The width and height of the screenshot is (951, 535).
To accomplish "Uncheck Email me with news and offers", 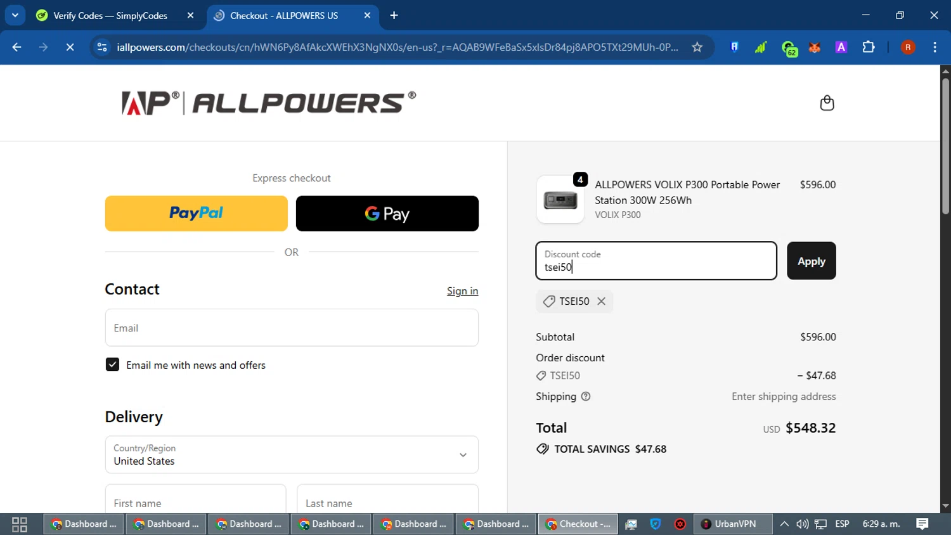I will pos(112,364).
